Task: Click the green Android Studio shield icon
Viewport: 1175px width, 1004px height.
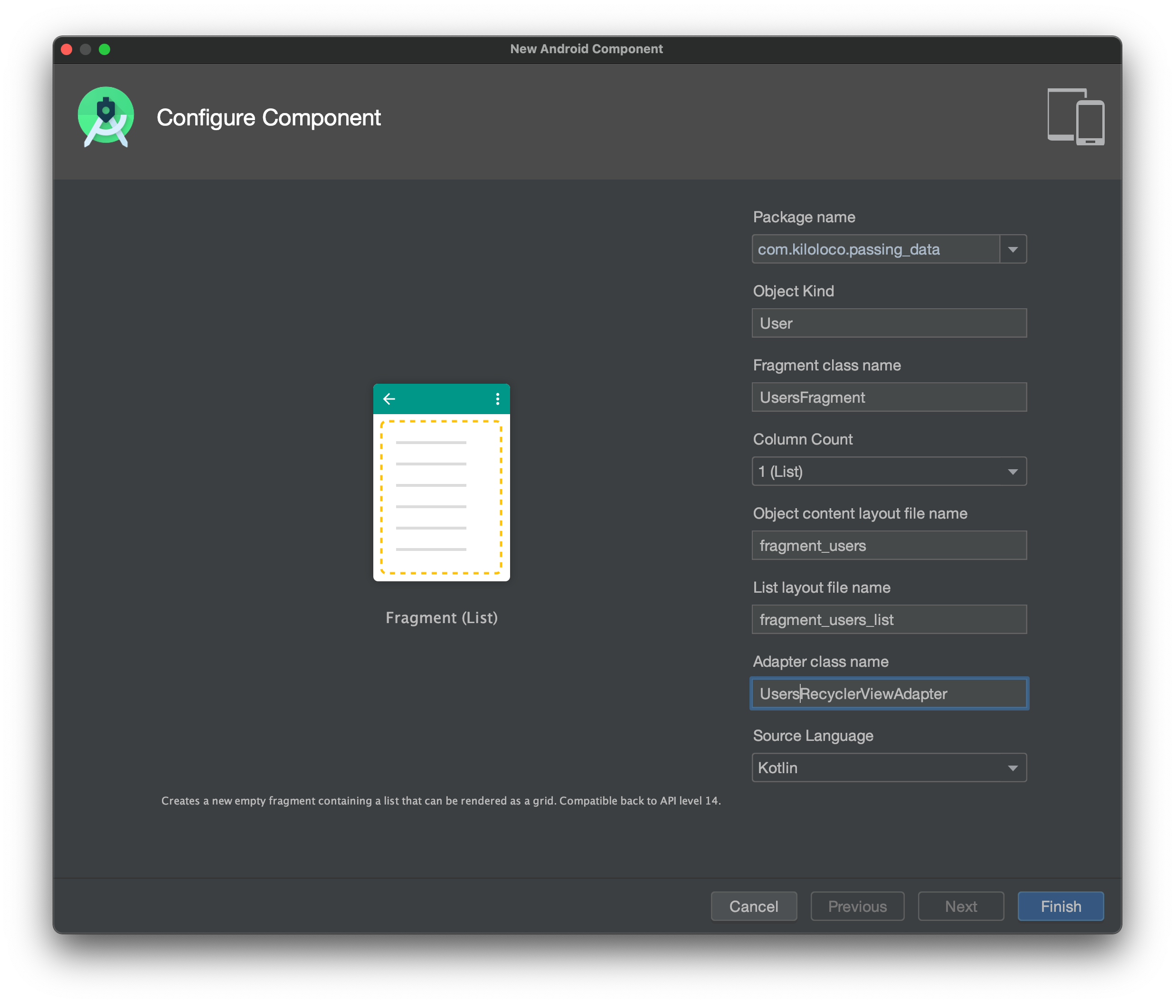Action: click(x=106, y=116)
